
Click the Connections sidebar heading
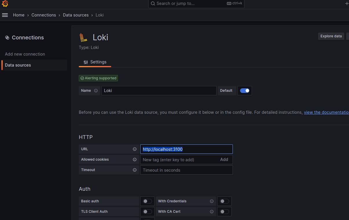28,38
